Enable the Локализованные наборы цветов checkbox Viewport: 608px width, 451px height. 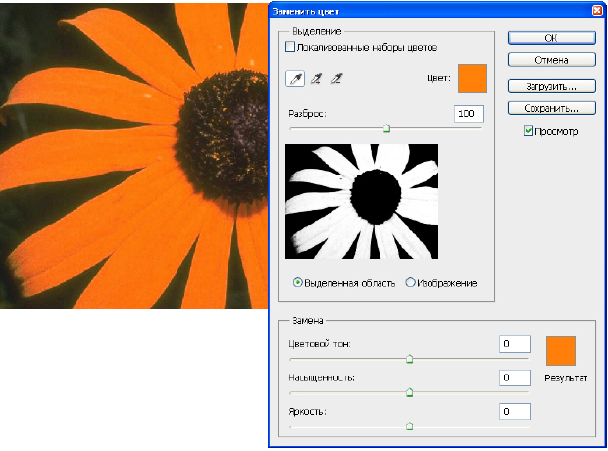tap(290, 46)
